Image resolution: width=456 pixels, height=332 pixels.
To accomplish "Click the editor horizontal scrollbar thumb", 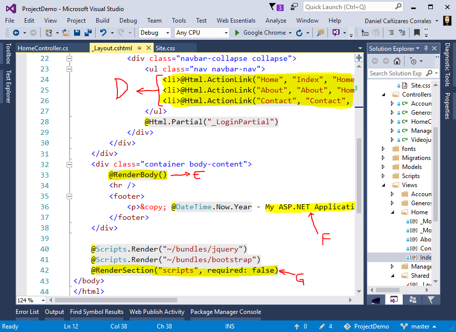I will tap(116, 300).
